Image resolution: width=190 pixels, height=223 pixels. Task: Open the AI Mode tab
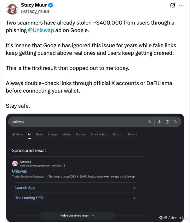pyautogui.click(x=18, y=134)
